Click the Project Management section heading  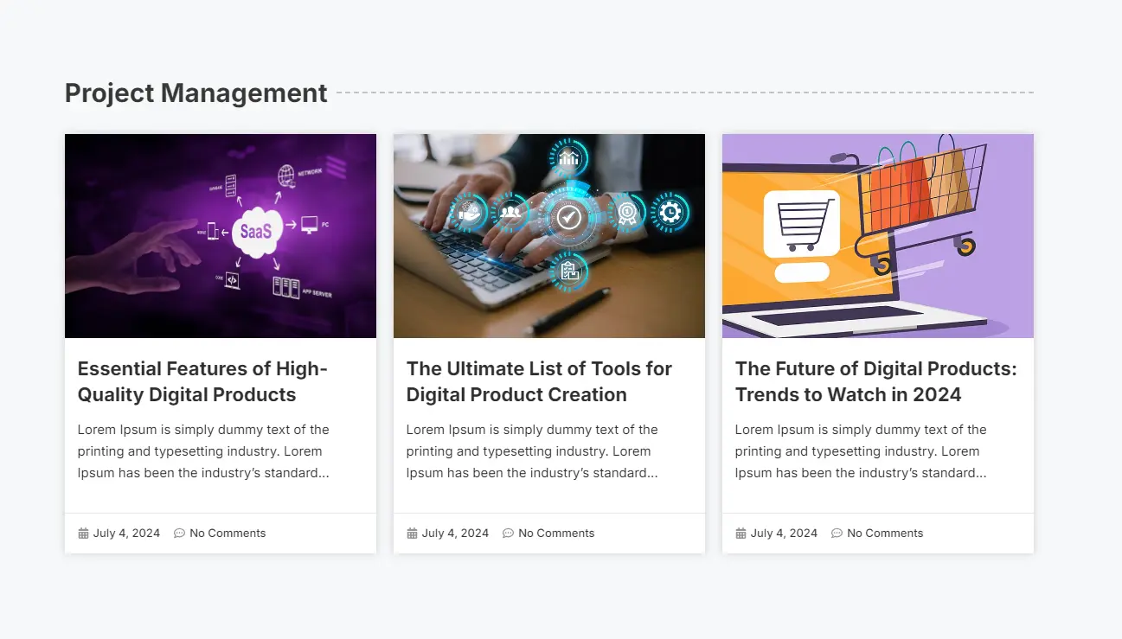196,93
